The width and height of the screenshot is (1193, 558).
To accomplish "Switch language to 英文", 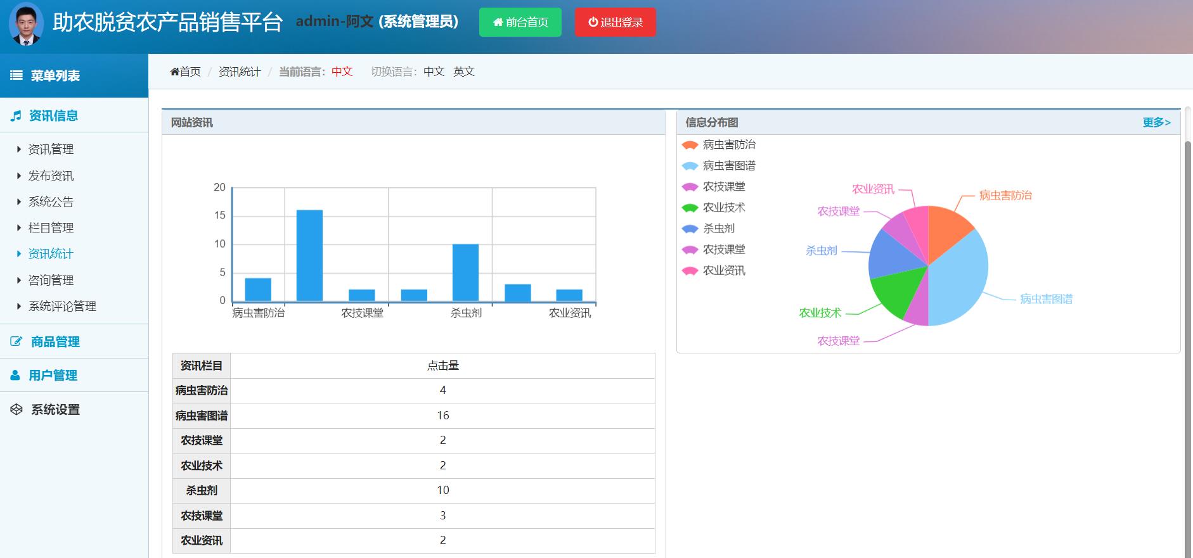I will pyautogui.click(x=464, y=72).
